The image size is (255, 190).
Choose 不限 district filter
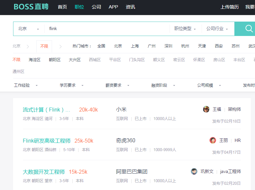16,60
